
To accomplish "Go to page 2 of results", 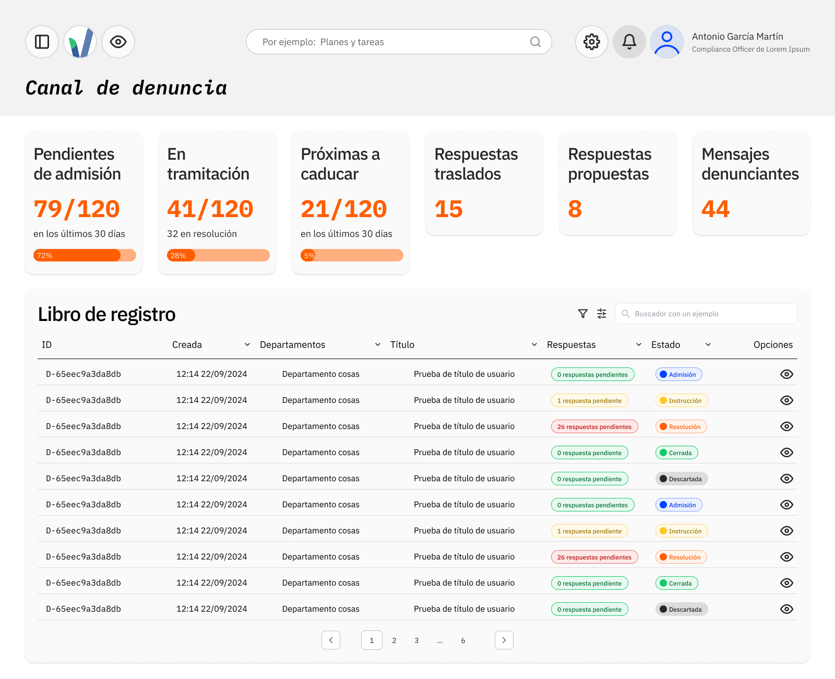I will pos(394,640).
